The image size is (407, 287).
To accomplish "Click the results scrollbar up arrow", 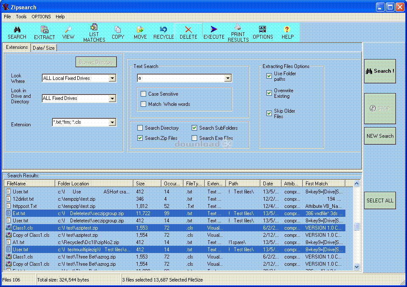I will click(356, 183).
